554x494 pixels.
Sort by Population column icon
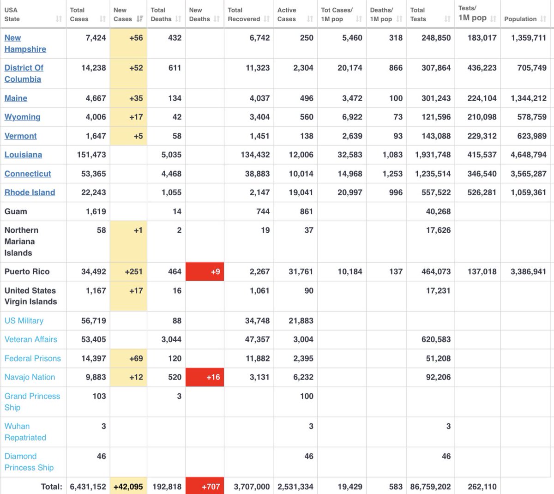[x=543, y=19]
